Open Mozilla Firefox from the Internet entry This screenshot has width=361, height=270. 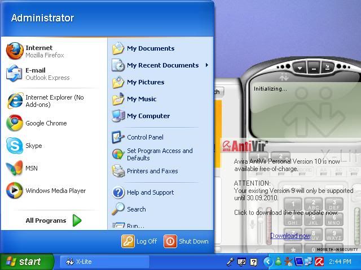pos(35,51)
